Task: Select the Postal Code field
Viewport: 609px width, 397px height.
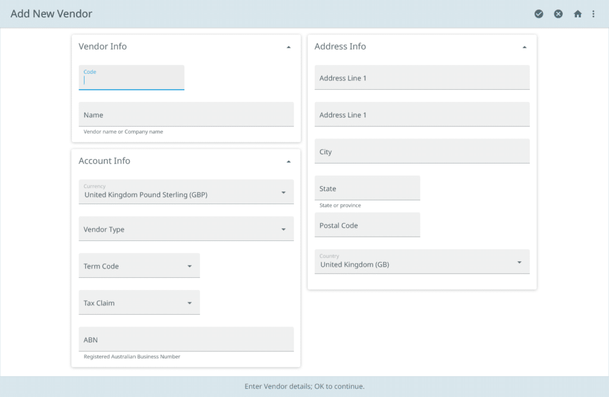Action: point(367,225)
